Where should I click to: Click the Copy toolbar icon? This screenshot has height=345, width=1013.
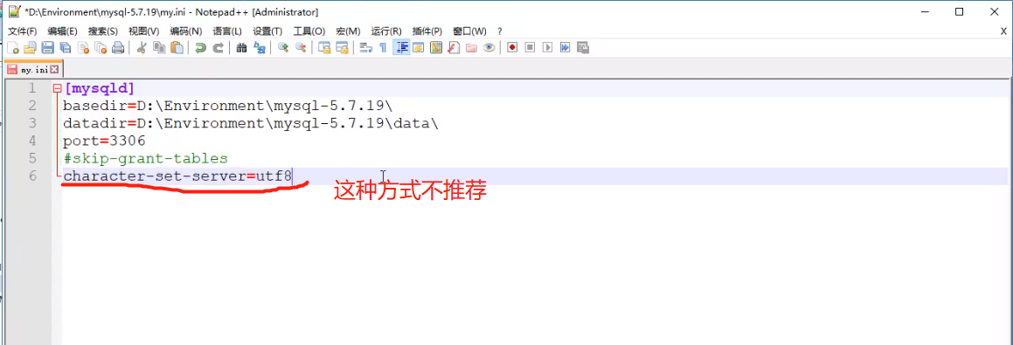pos(159,47)
